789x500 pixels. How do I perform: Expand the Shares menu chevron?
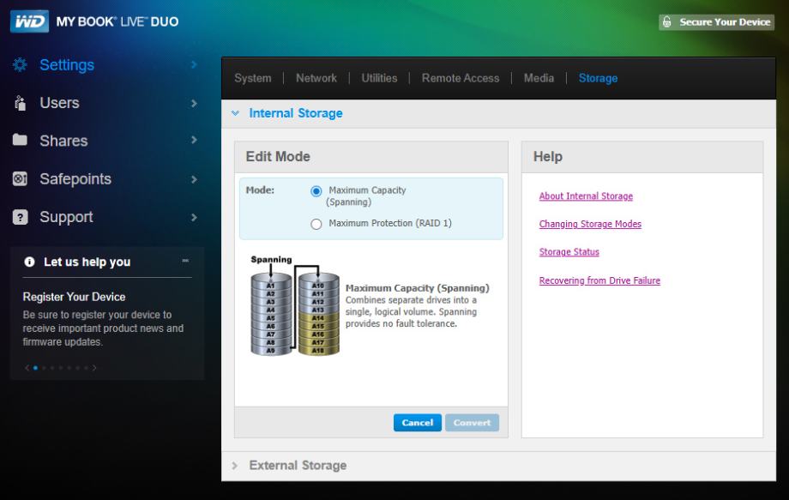pos(194,140)
